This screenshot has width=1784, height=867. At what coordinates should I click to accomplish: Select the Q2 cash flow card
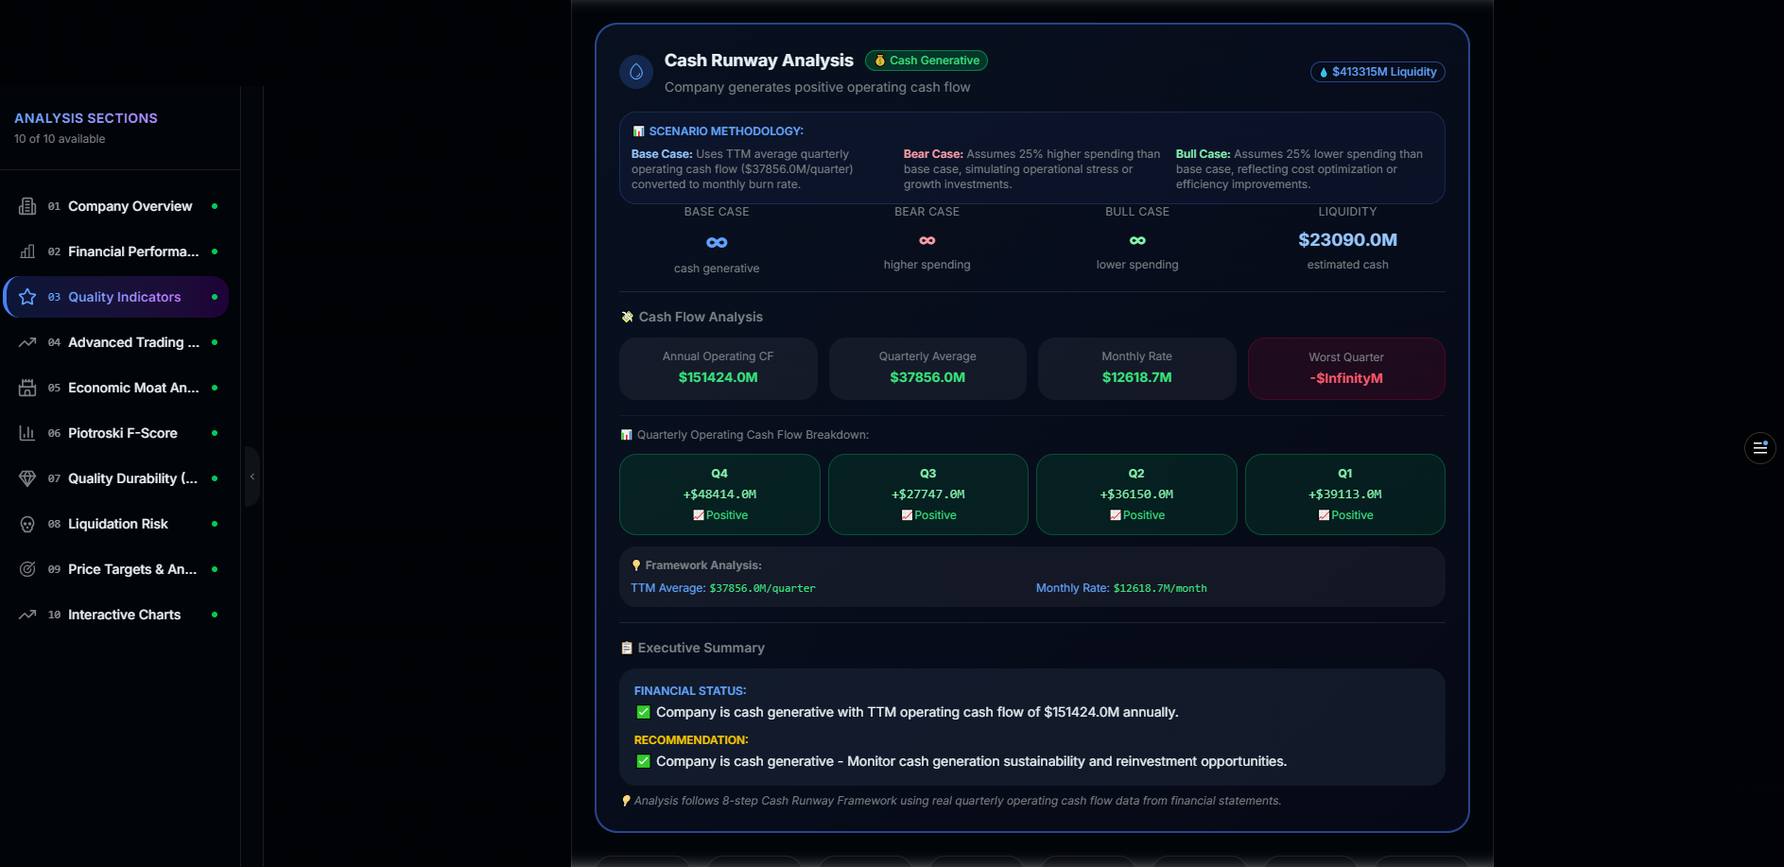[x=1136, y=494]
